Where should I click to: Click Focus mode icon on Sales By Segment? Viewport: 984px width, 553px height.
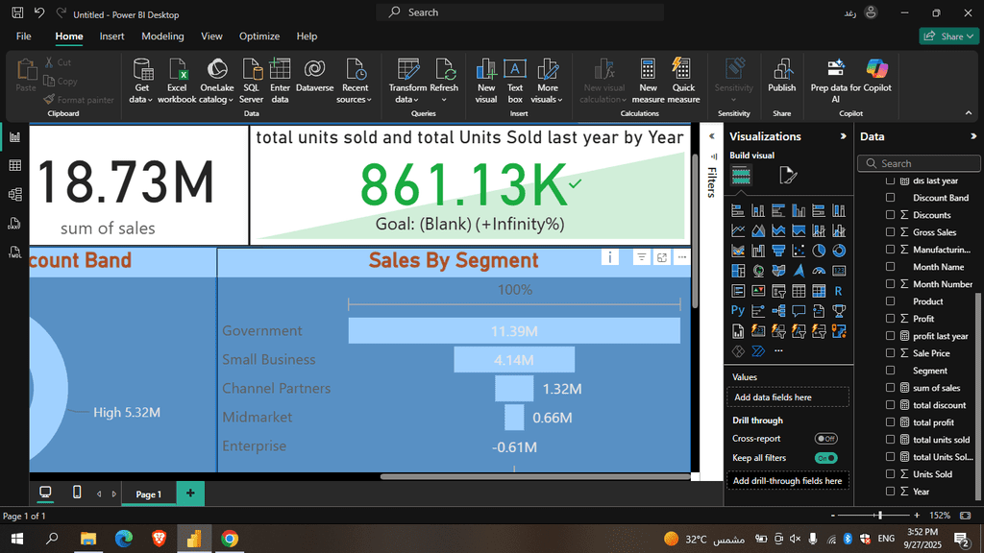coord(663,257)
